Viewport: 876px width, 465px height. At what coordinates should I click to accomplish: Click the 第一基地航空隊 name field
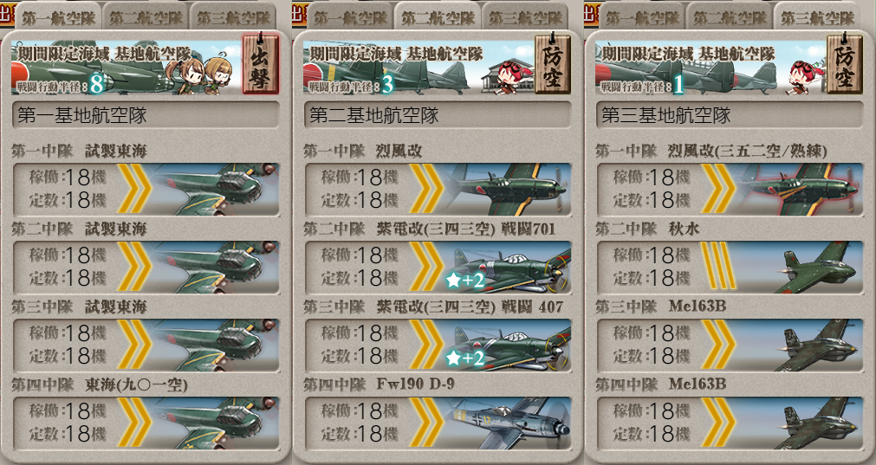tap(146, 115)
